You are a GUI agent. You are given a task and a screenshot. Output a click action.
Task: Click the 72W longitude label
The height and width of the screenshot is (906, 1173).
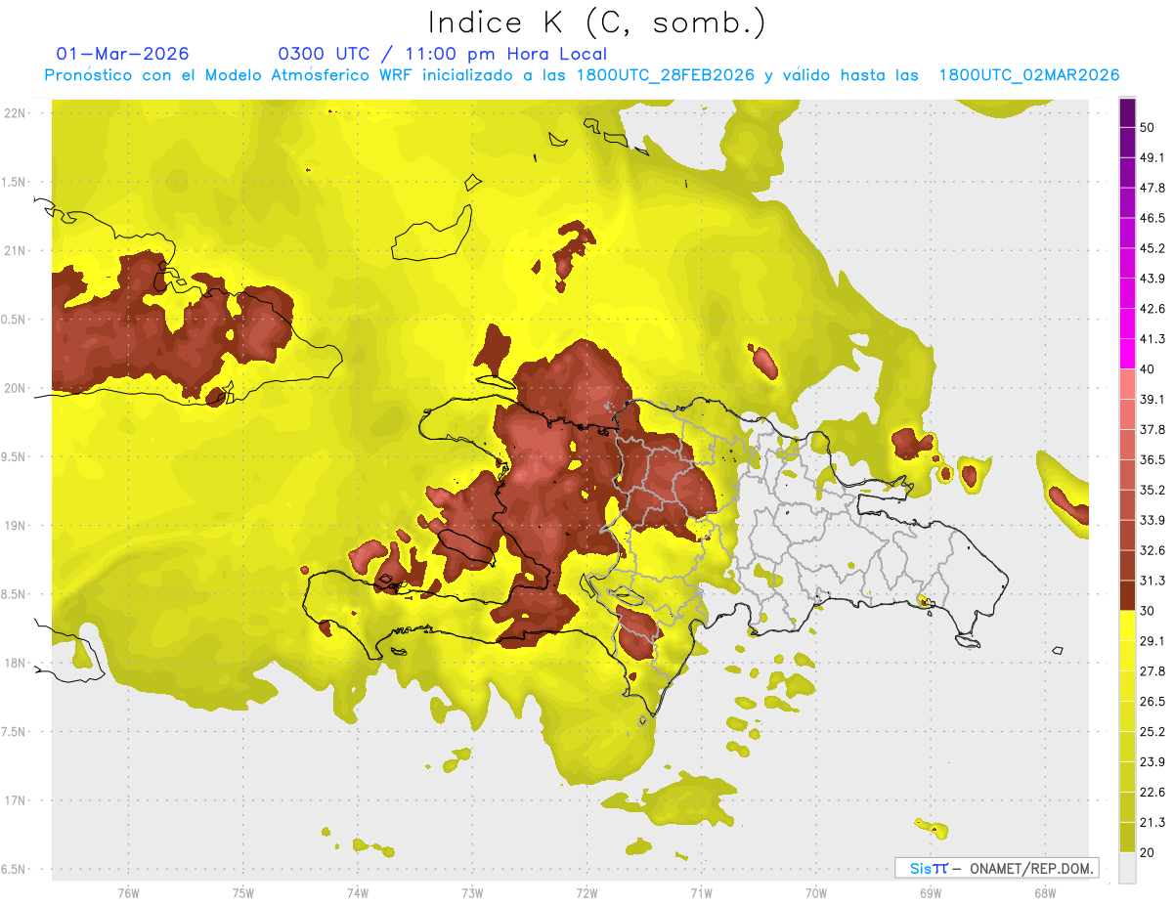click(x=586, y=892)
